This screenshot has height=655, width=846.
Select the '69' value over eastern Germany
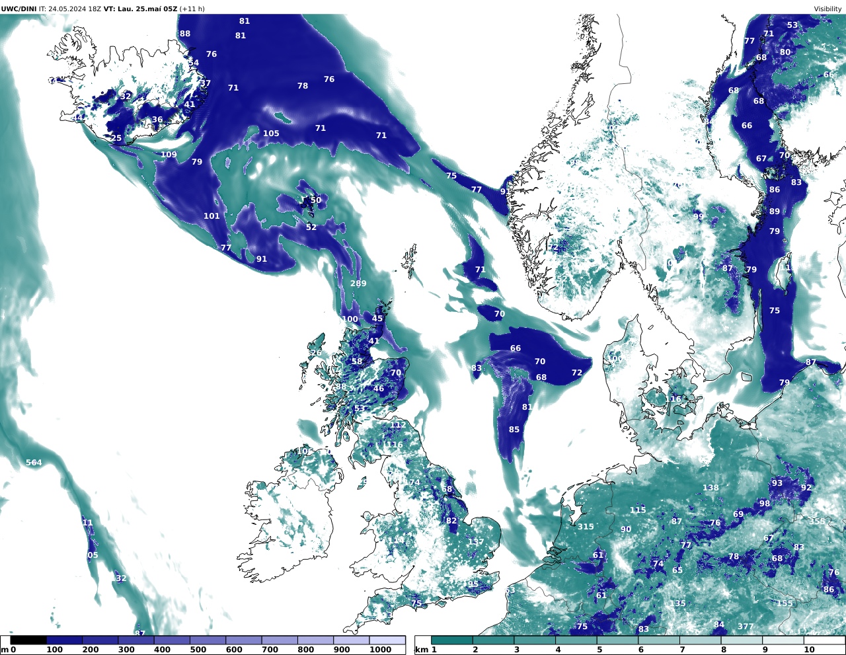(738, 514)
